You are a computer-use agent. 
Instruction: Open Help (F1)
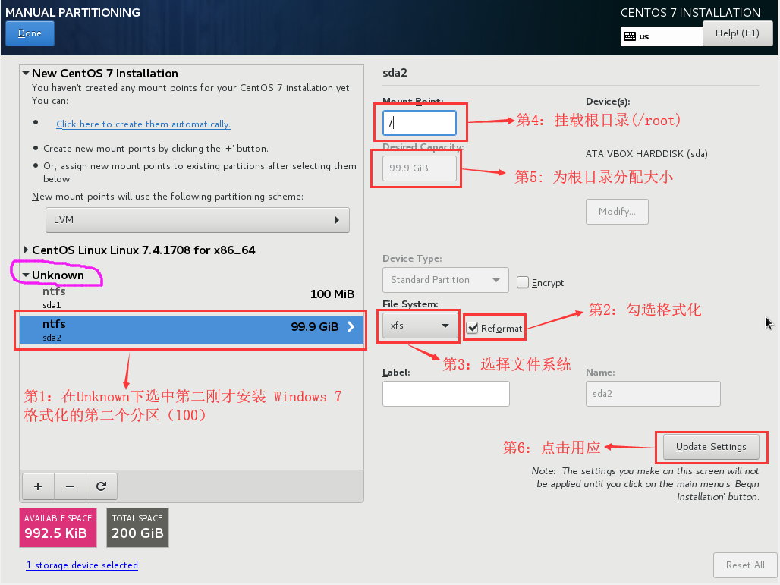pyautogui.click(x=738, y=33)
